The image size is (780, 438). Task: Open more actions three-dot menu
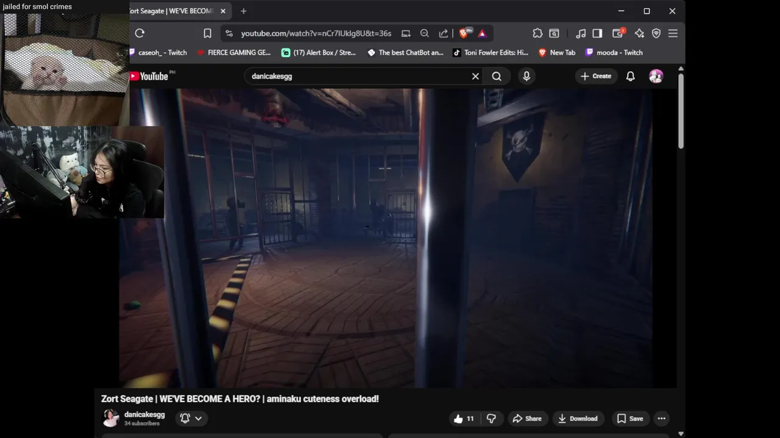tap(662, 419)
